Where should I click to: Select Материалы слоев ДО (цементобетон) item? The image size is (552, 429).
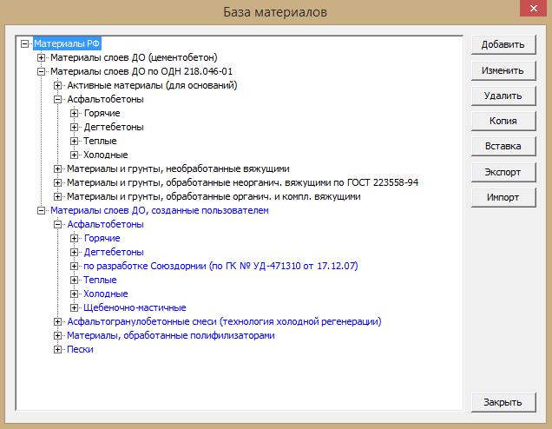[134, 58]
